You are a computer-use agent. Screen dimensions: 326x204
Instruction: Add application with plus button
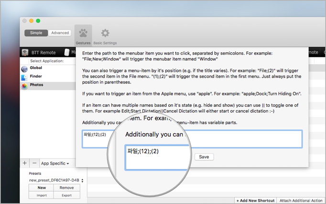tap(25, 163)
